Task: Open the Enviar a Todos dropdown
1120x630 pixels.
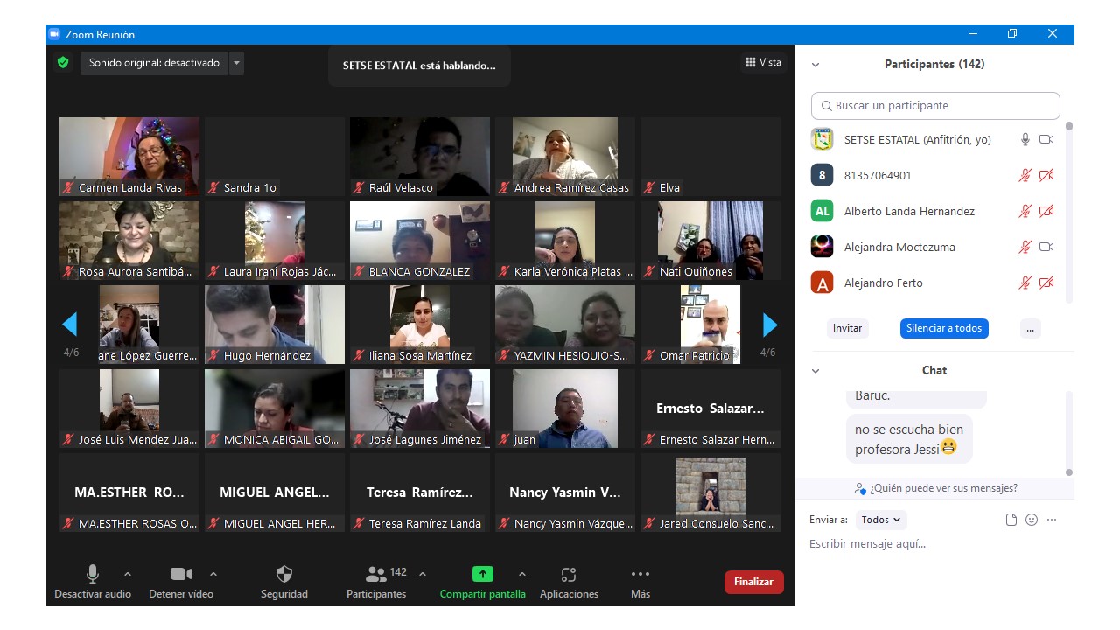Action: 881,520
